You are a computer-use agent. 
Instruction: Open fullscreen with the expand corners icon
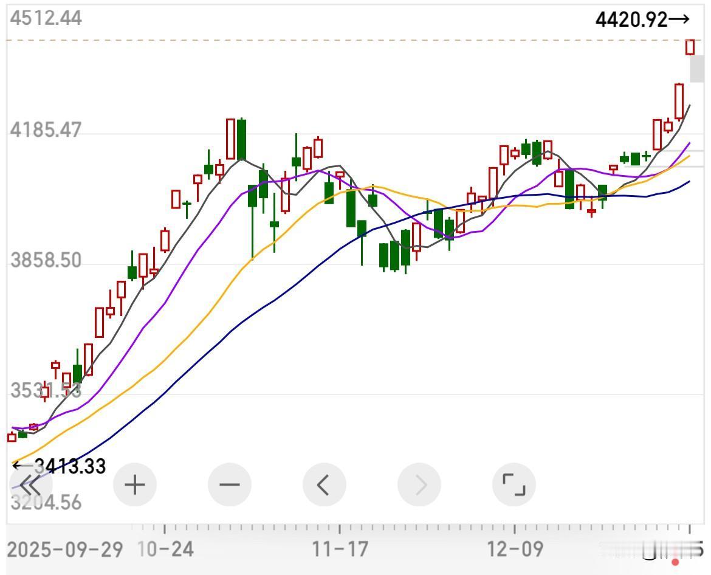coord(513,485)
